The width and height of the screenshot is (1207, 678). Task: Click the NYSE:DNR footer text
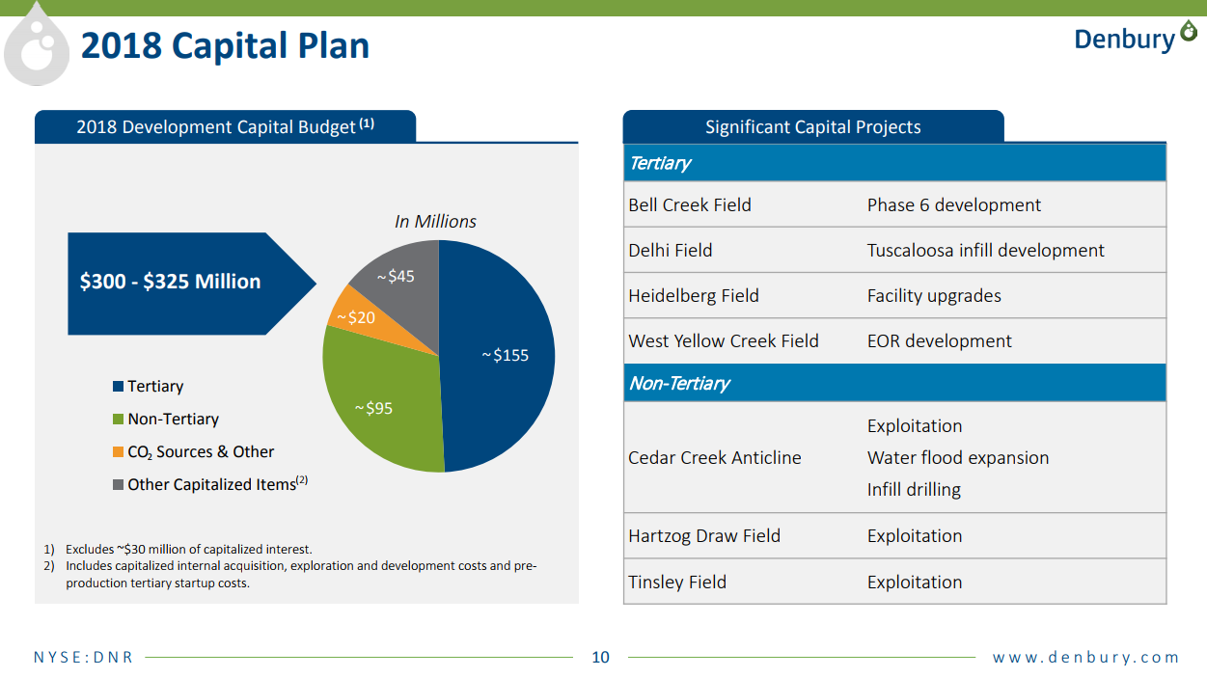[x=83, y=658]
